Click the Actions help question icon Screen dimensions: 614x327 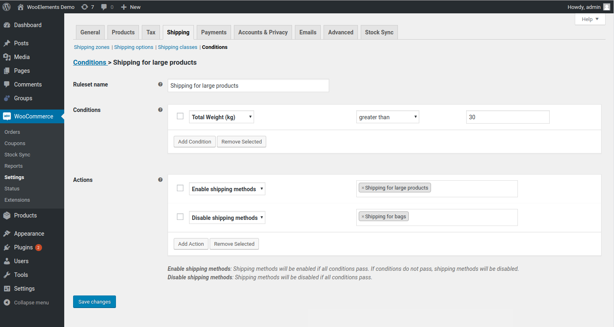[160, 179]
